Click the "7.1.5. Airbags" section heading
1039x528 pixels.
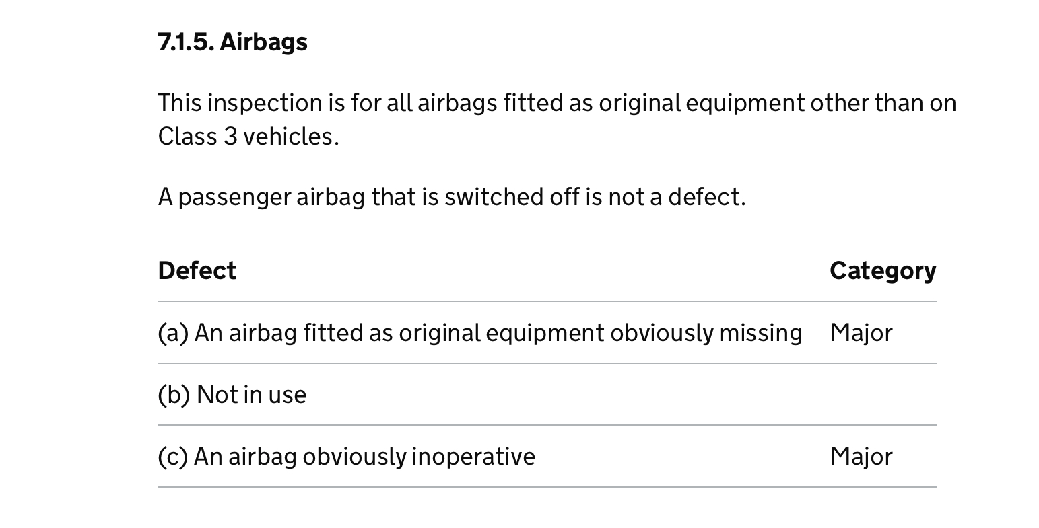pos(232,42)
